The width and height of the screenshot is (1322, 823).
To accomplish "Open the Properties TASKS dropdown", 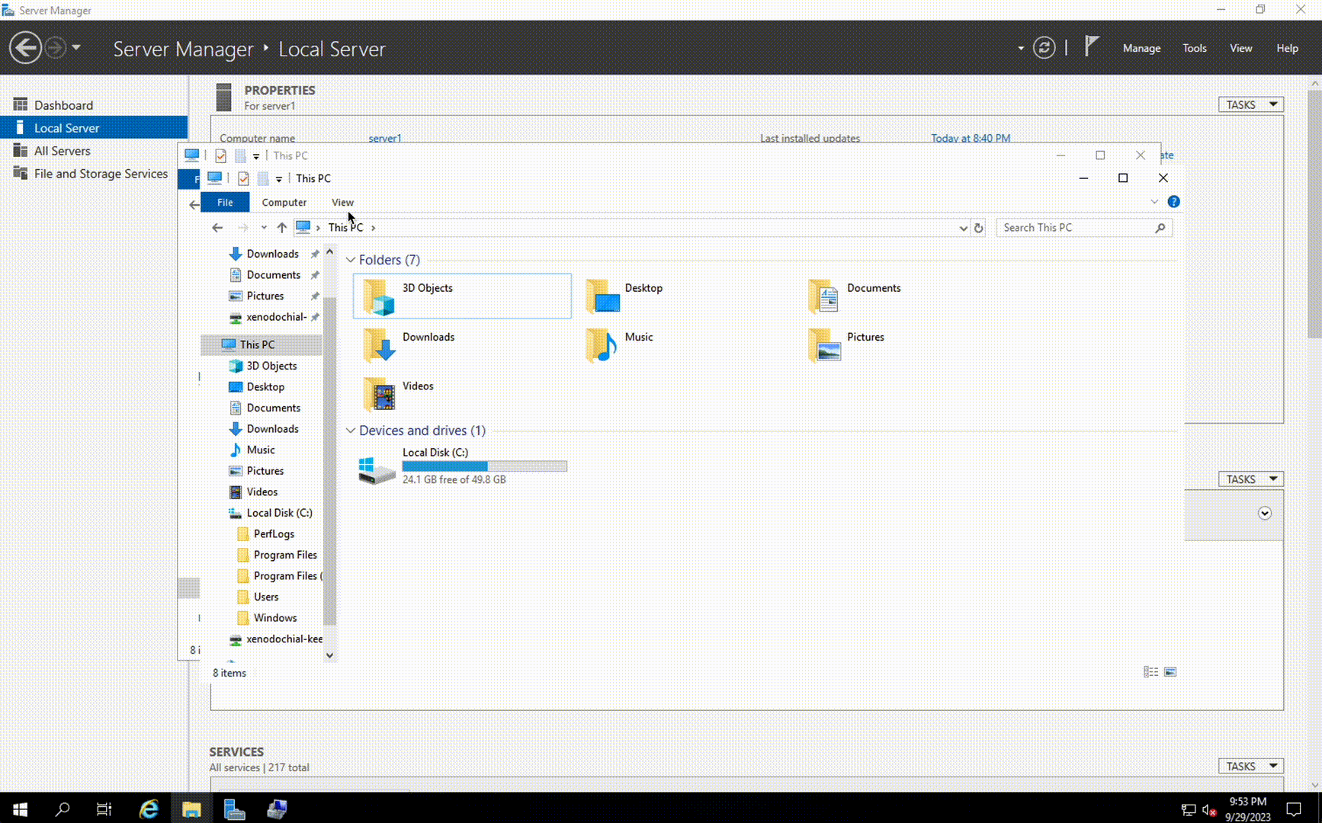I will (x=1250, y=104).
